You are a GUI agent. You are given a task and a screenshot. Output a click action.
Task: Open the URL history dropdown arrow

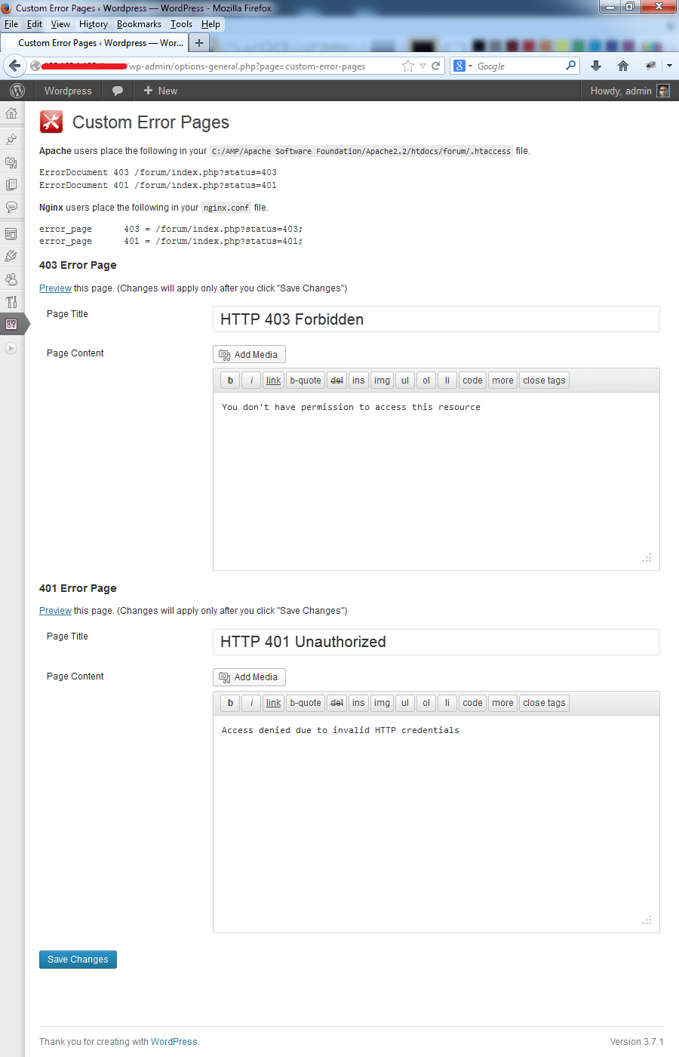[x=422, y=66]
